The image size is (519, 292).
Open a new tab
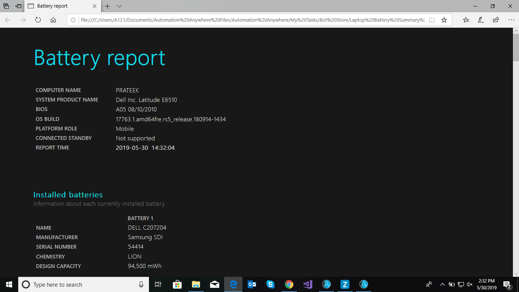coord(108,6)
